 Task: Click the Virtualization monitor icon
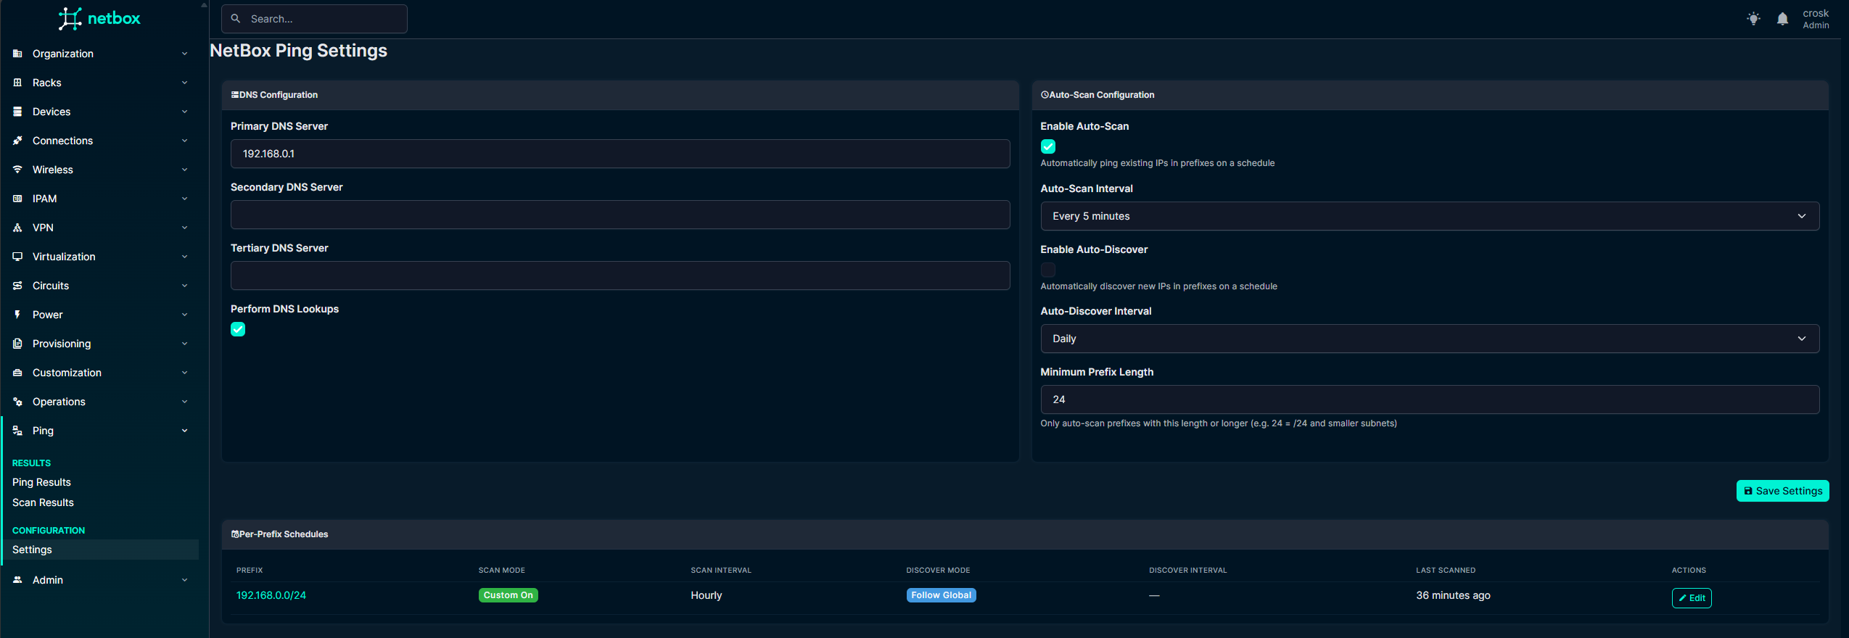17,257
